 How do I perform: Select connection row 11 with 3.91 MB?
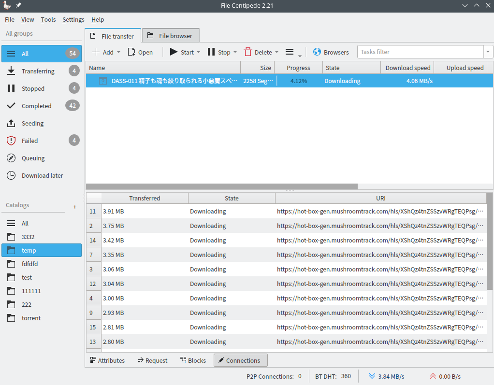coord(286,211)
